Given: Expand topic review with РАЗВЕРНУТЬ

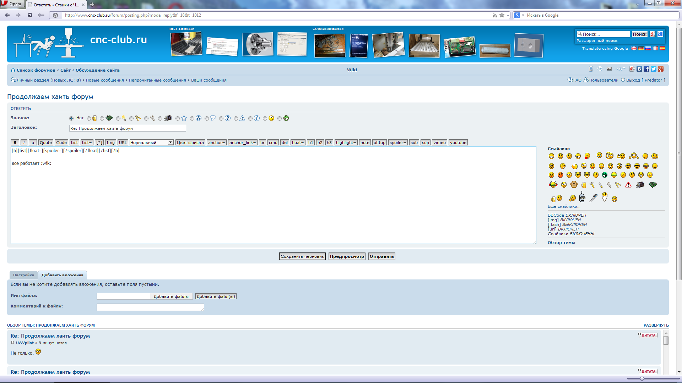Looking at the screenshot, I should [656, 325].
